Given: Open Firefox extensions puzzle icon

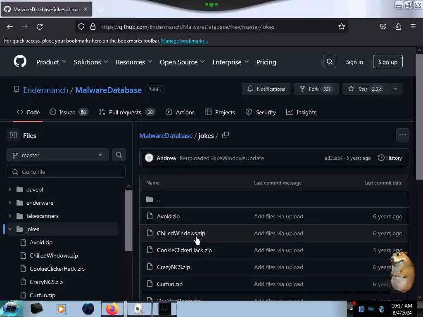Looking at the screenshot, I should (398, 26).
